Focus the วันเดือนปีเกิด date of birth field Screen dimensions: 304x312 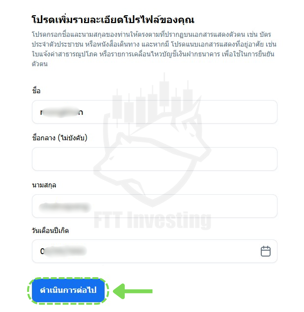(x=155, y=251)
